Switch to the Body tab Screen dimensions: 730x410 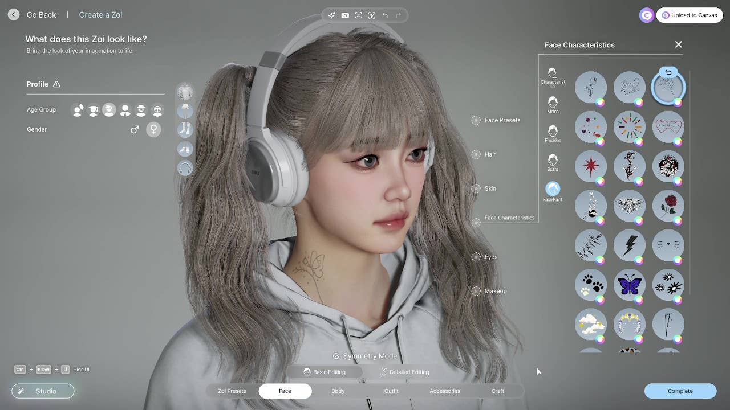(x=338, y=391)
